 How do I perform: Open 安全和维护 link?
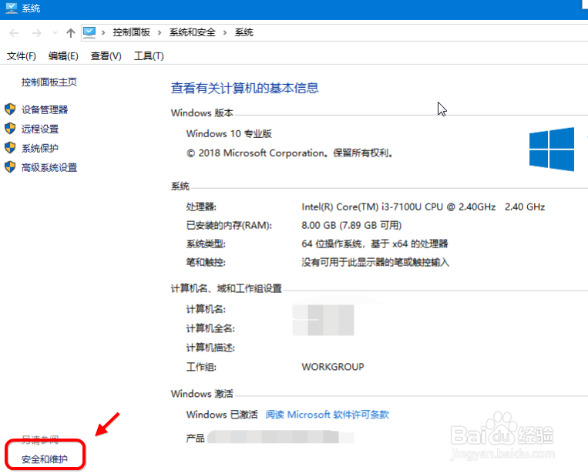(x=45, y=459)
